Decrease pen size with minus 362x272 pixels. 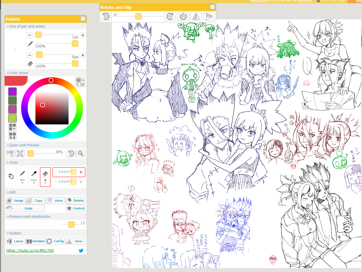coord(30,35)
